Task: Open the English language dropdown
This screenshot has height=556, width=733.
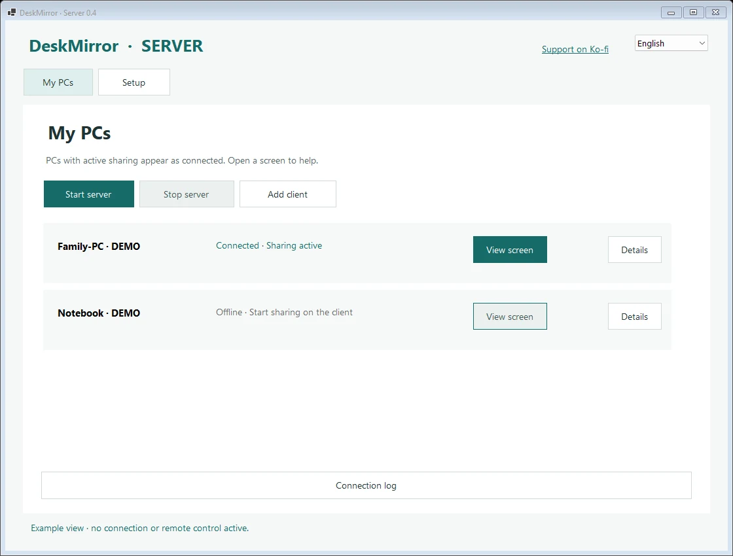Action: (x=671, y=43)
